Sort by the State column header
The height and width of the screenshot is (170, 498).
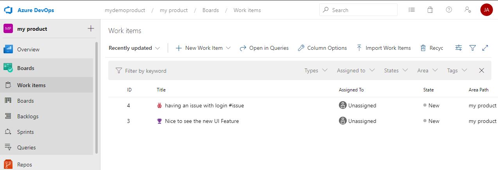click(428, 90)
